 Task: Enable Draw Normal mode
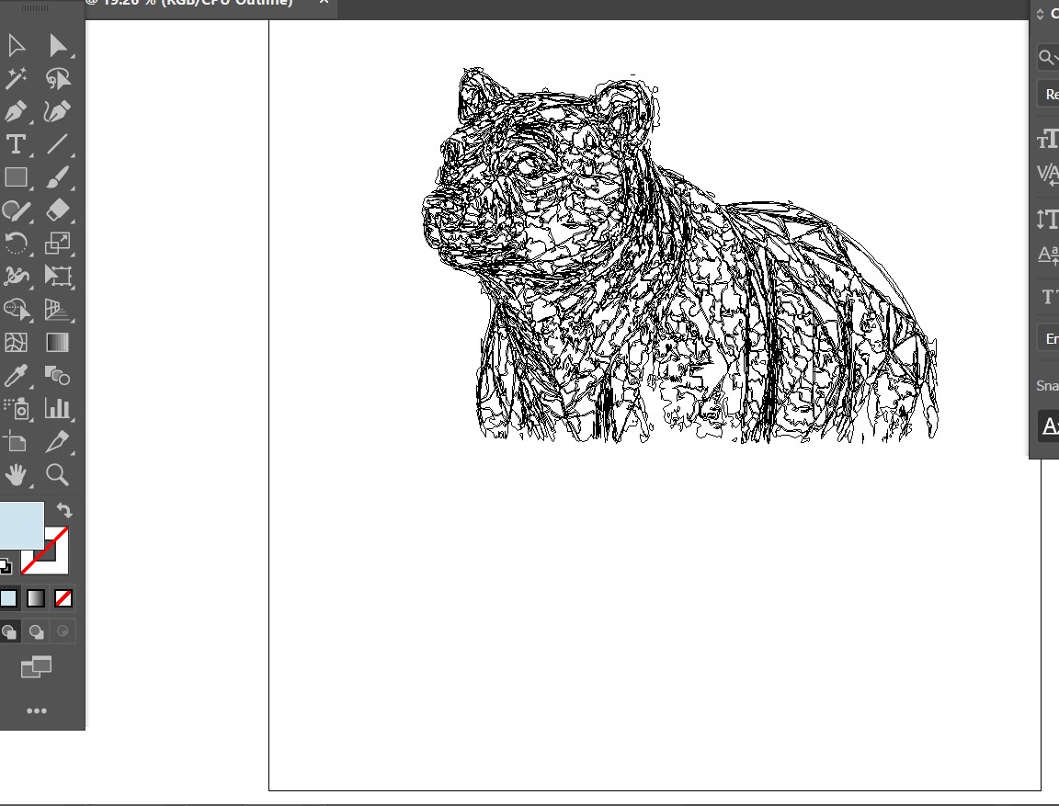[9, 631]
